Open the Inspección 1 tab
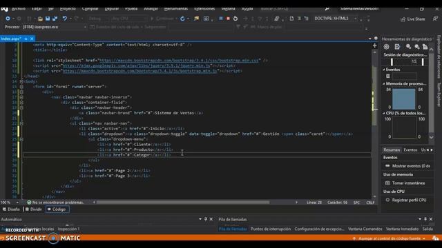This screenshot has height=248, width=442. (68, 229)
